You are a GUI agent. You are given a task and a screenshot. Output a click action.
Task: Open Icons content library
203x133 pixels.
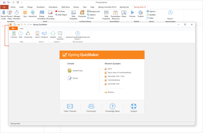(90, 18)
